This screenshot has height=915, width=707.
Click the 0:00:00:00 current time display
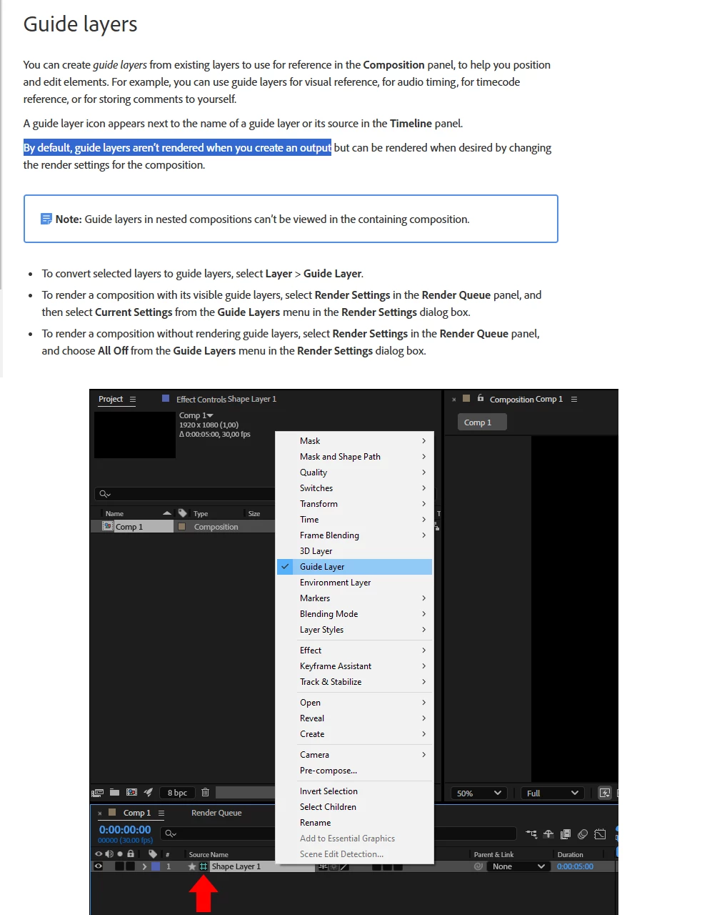click(125, 830)
